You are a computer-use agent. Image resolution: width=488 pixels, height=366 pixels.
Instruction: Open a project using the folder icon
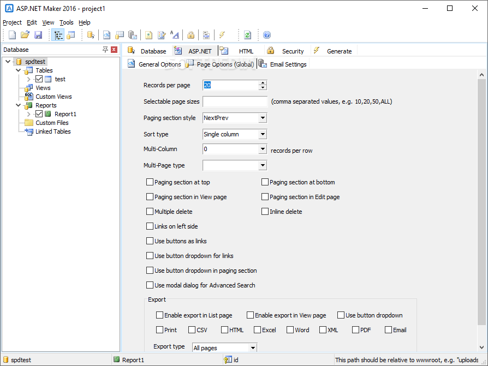pos(25,35)
